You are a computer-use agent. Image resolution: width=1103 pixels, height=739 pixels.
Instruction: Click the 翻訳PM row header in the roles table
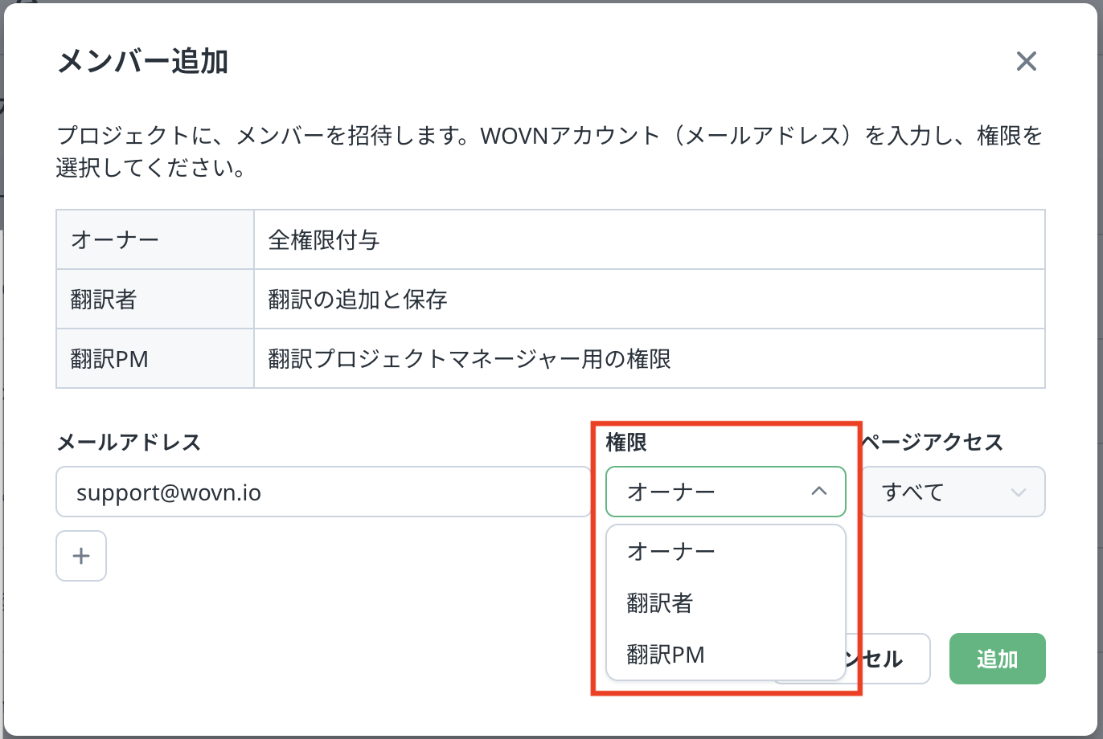pyautogui.click(x=109, y=358)
